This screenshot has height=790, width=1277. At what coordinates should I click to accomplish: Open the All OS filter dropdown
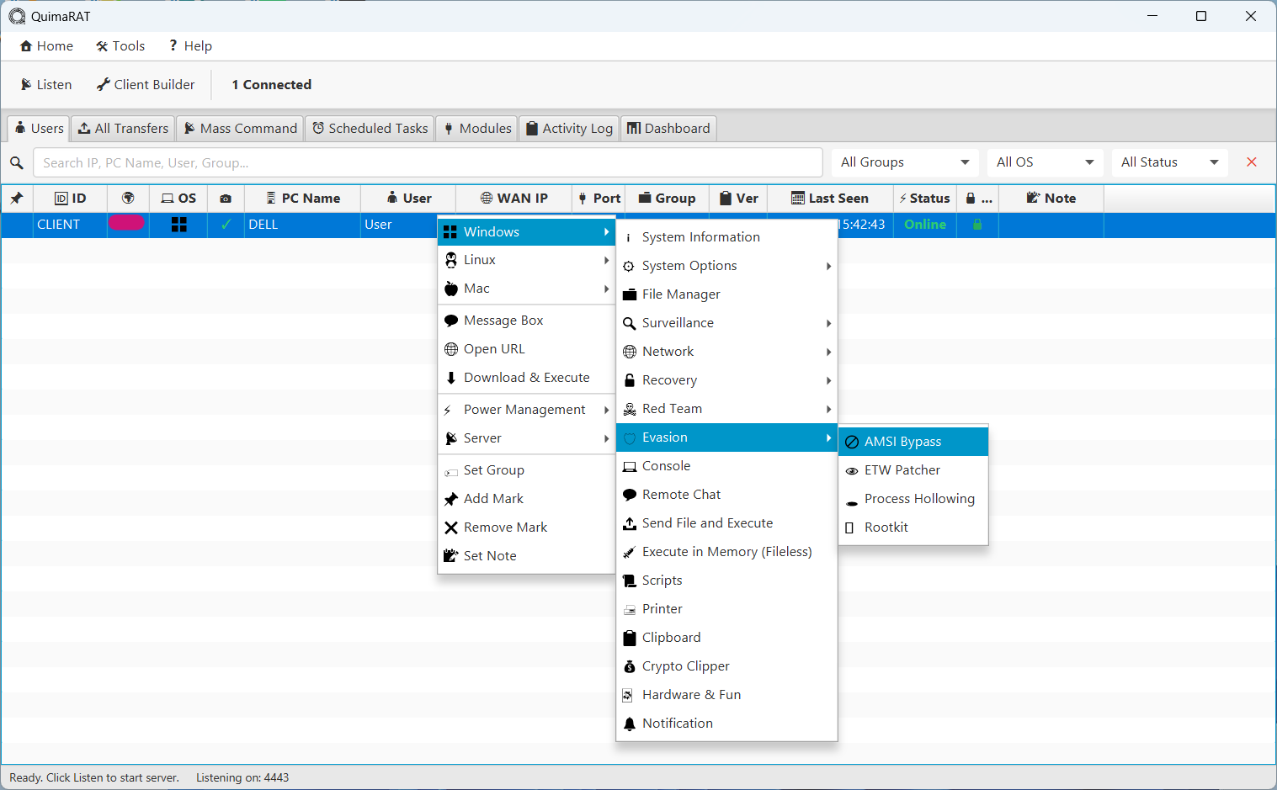[1044, 162]
